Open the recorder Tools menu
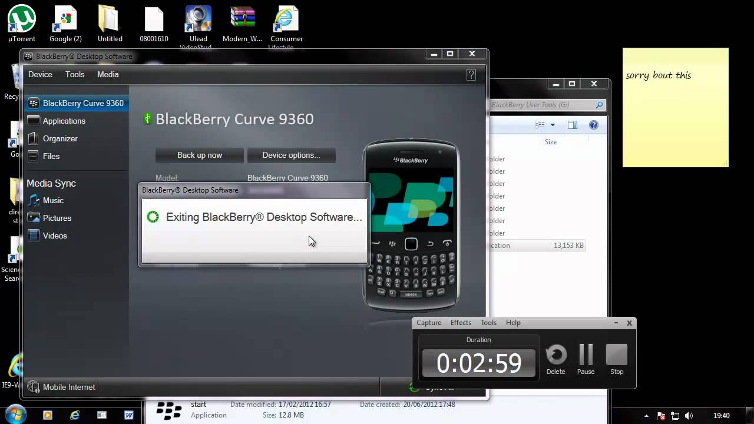Screen dimensions: 754x424 (x=488, y=323)
